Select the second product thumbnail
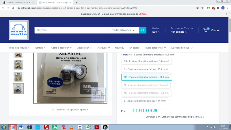 (18, 65)
